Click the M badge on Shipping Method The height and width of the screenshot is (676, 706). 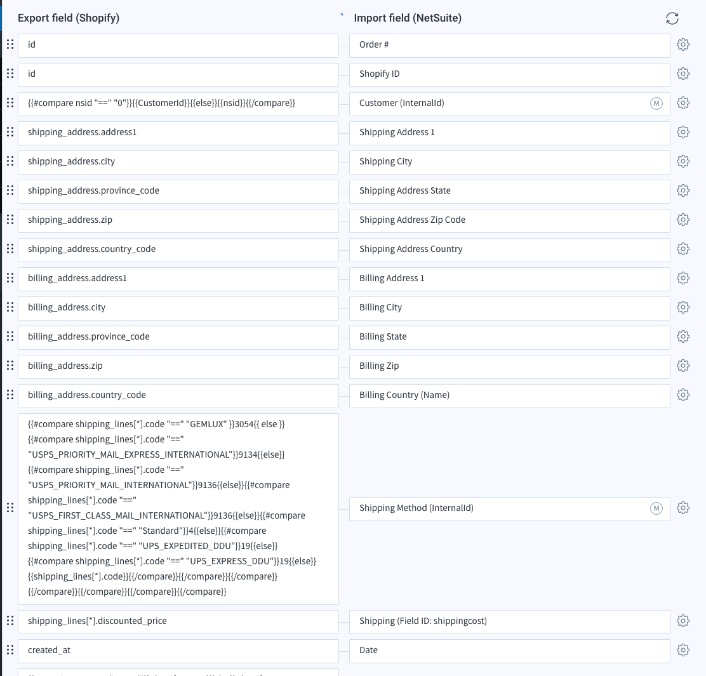coord(656,508)
